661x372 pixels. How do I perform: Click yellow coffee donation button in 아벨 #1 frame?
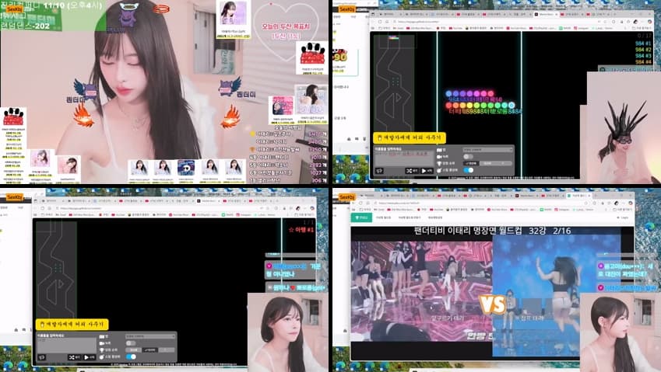[x=72, y=324]
